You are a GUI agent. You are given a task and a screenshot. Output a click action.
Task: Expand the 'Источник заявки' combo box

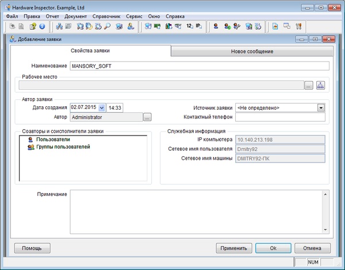point(320,107)
